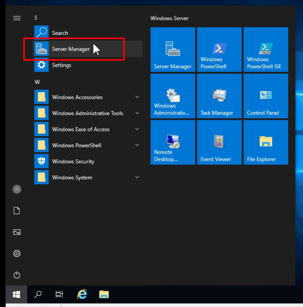Click the user account icon in Start
303x307 pixels.
pos(17,189)
